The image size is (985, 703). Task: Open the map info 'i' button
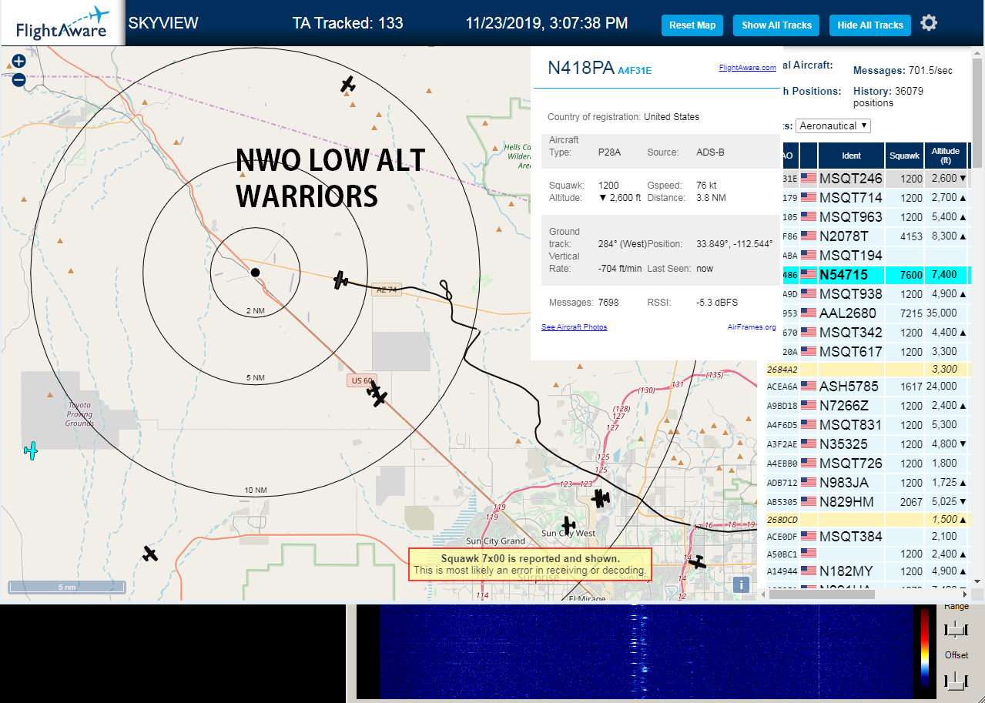point(741,584)
